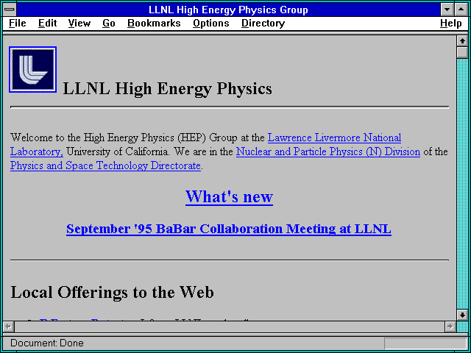Click the window title LLNL High Energy Physics Group
The height and width of the screenshot is (353, 471).
(228, 10)
